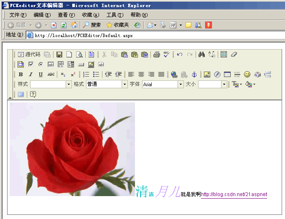
Task: Open the 文件(F) menu
Action: (x=18, y=15)
